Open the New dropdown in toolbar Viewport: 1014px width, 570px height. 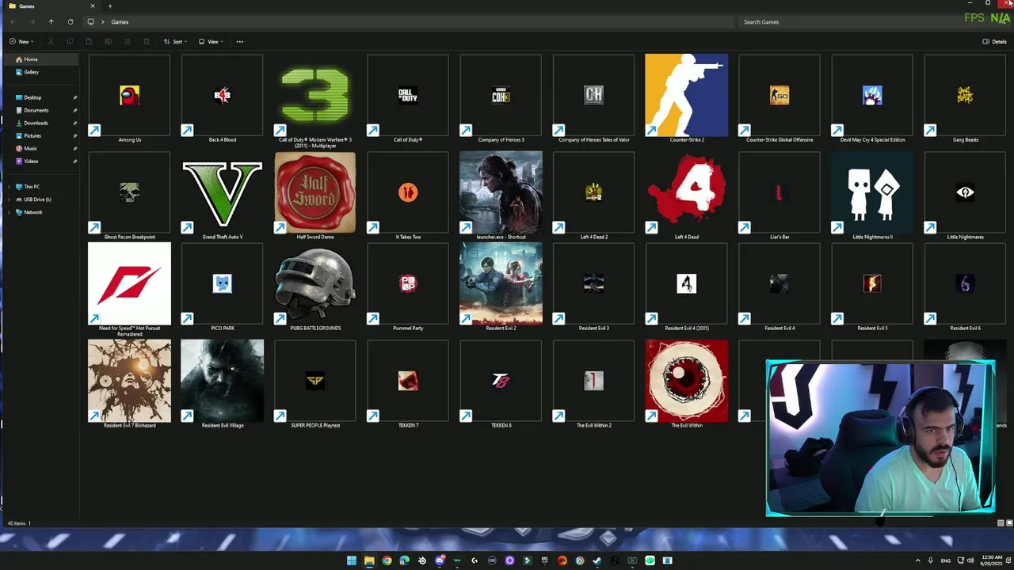(21, 41)
